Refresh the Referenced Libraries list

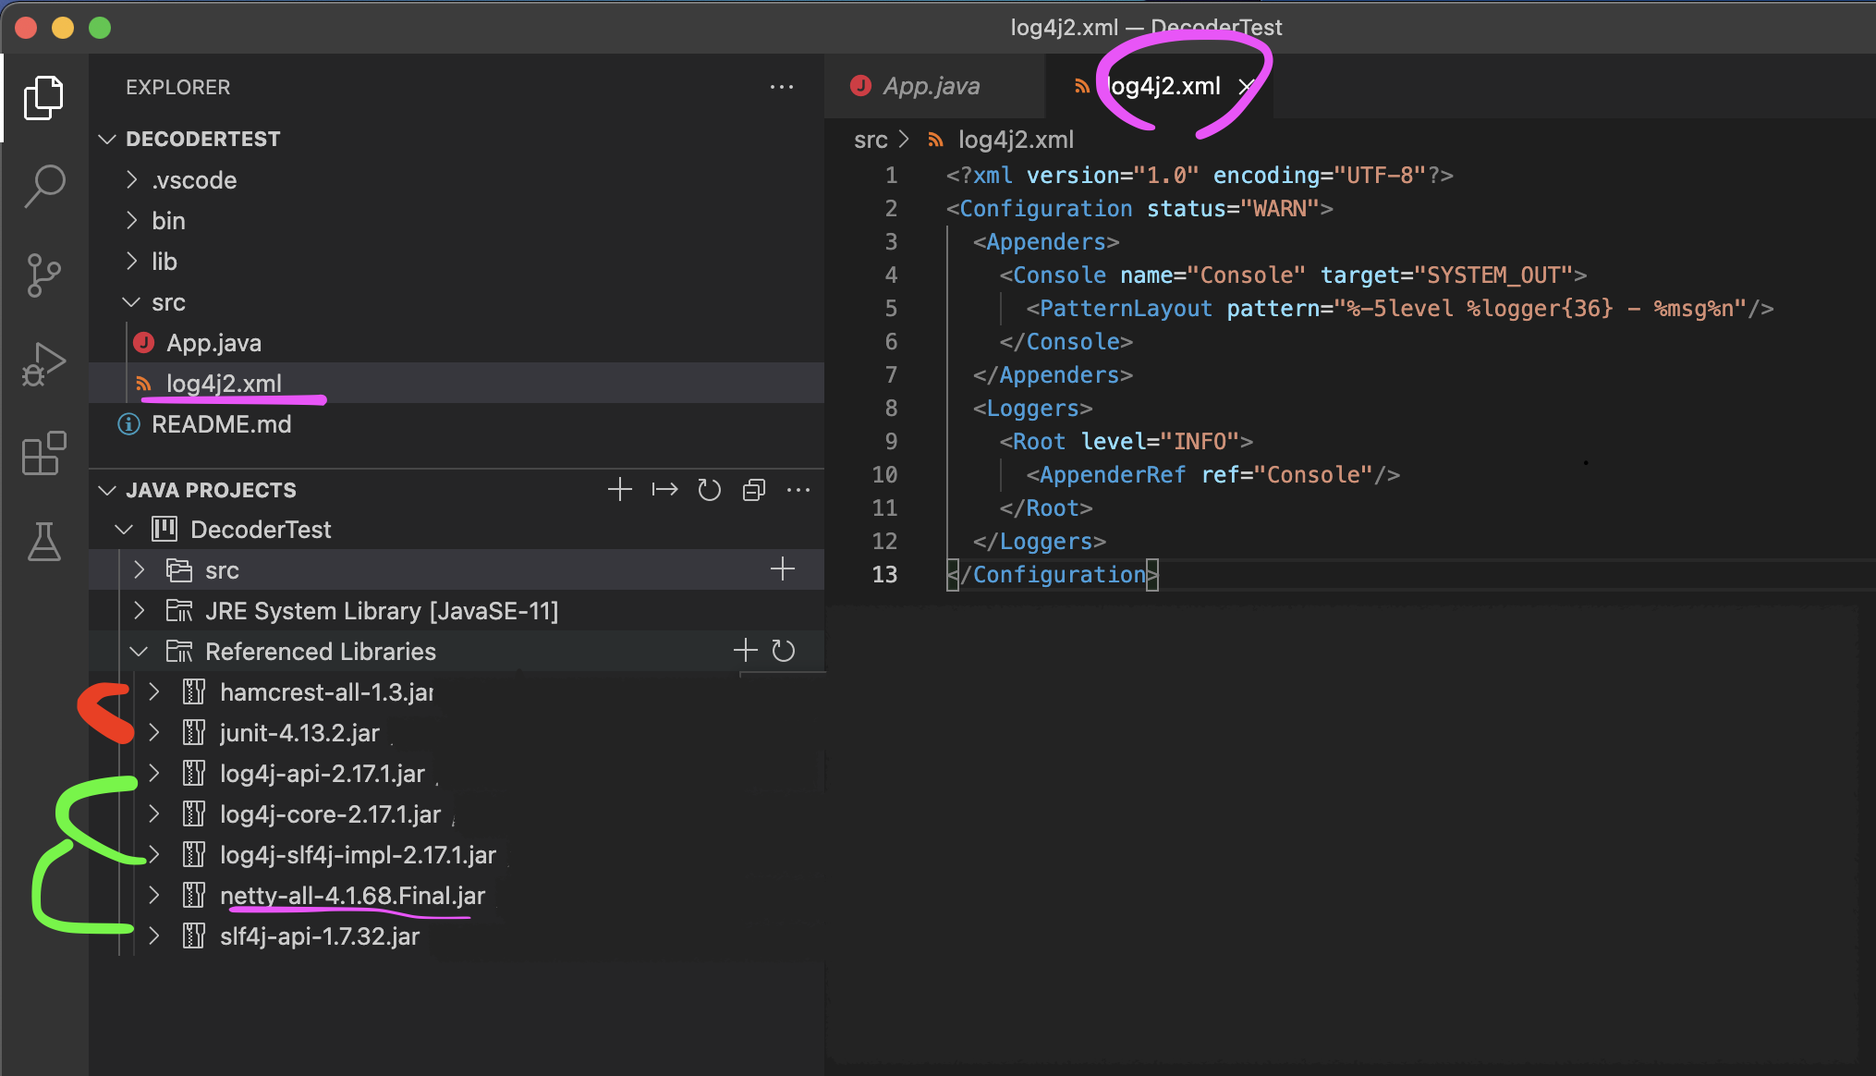(x=784, y=651)
